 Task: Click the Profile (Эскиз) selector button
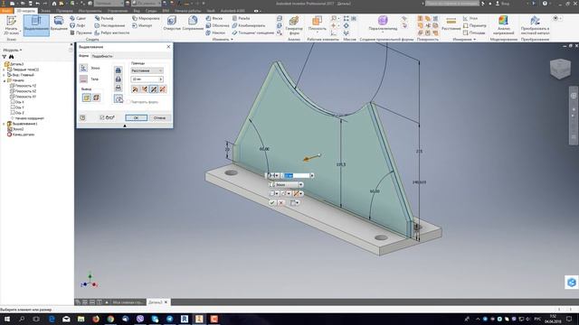(x=84, y=69)
